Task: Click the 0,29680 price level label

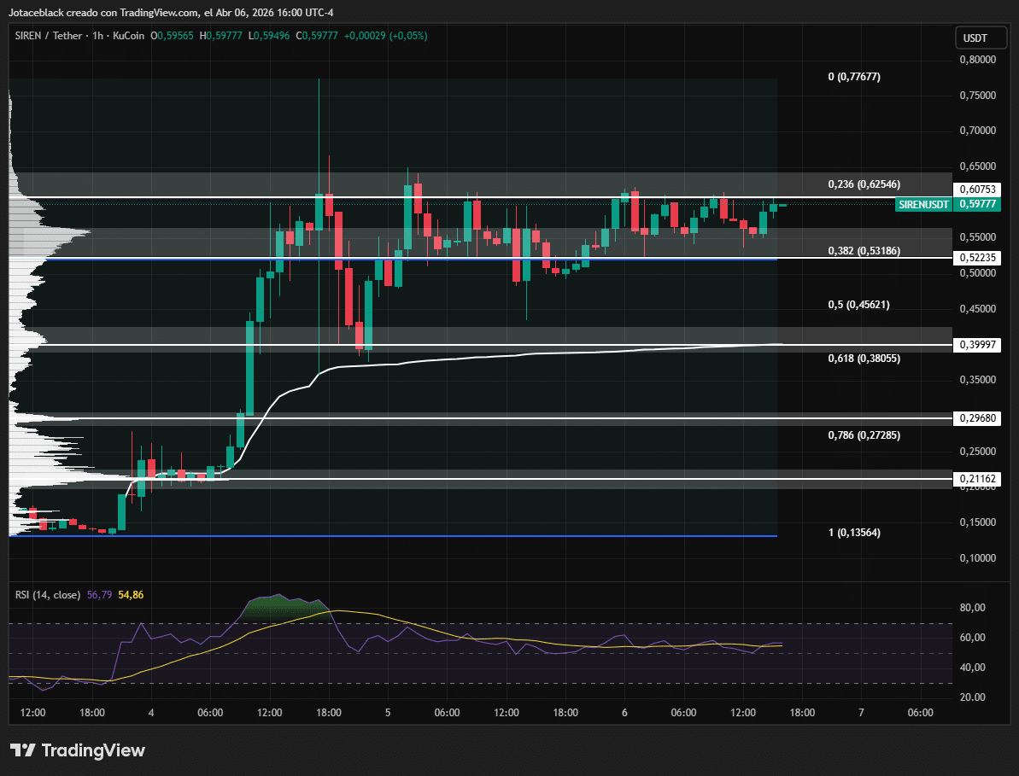Action: (x=976, y=418)
